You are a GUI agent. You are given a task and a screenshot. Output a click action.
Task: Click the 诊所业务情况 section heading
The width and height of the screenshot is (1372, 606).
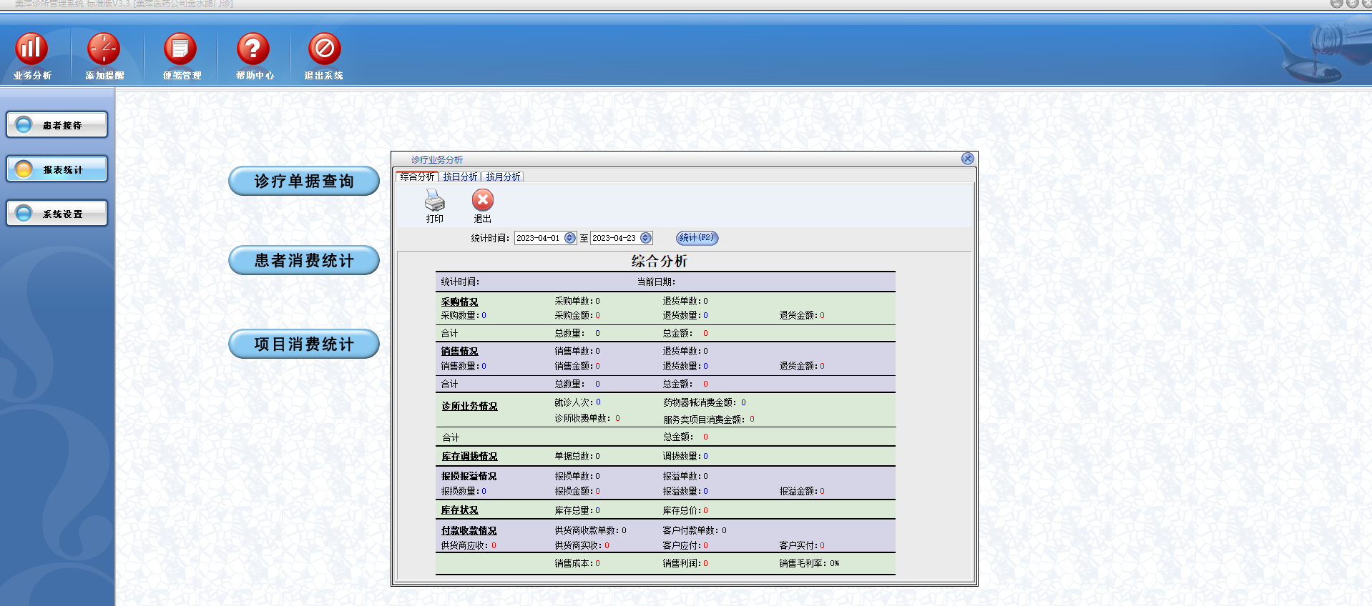469,407
